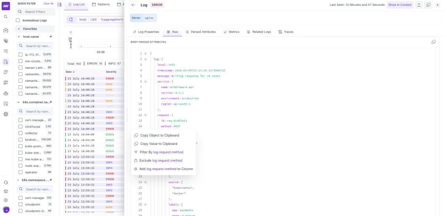
Task: Open the chip/integrations icon in rail
Action: coord(6,114)
